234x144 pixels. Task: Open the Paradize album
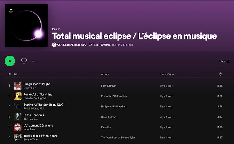(106, 127)
